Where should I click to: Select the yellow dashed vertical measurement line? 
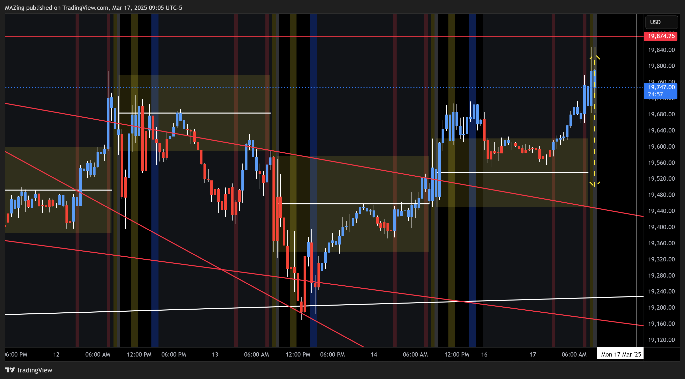tap(595, 121)
